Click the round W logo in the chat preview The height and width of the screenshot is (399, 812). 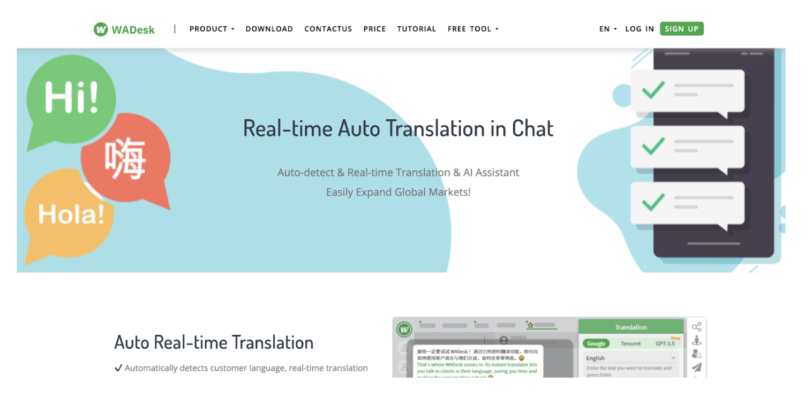click(404, 328)
